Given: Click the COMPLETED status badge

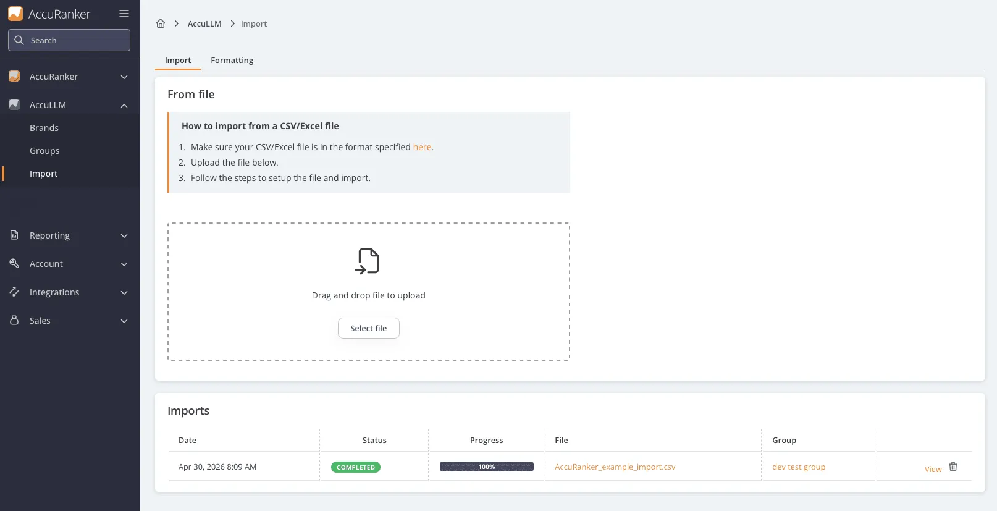Looking at the screenshot, I should 356,467.
